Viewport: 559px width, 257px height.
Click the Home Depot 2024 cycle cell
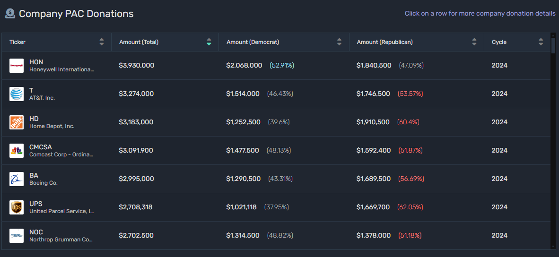pos(499,122)
